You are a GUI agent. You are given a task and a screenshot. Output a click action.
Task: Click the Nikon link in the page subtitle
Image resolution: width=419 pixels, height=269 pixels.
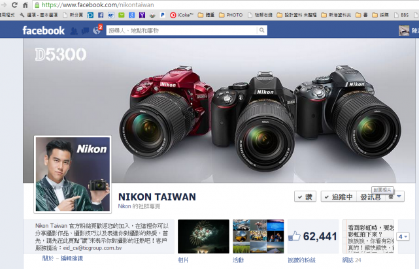[125, 206]
